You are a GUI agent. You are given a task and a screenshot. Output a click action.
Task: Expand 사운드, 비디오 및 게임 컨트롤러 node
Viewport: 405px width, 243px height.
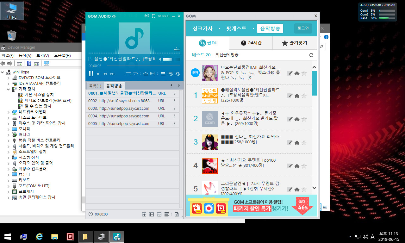click(9, 146)
